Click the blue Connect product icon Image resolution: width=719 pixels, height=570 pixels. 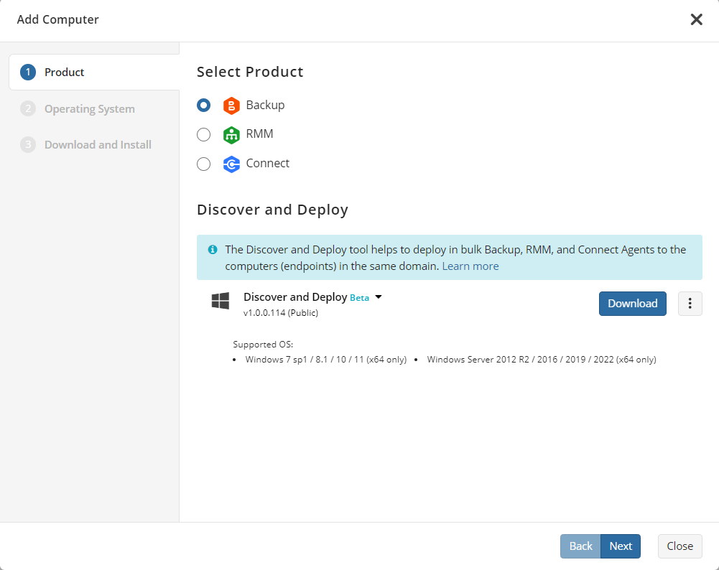click(231, 164)
